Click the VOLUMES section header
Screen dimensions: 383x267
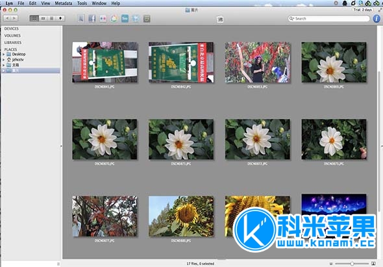(12, 36)
